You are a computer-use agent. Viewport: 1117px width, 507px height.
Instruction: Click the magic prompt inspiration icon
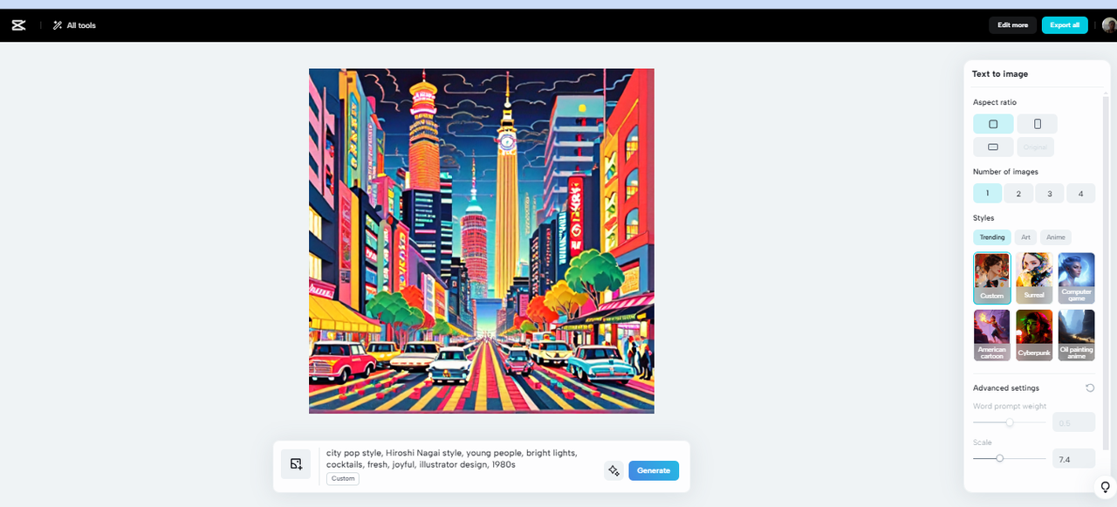click(613, 470)
